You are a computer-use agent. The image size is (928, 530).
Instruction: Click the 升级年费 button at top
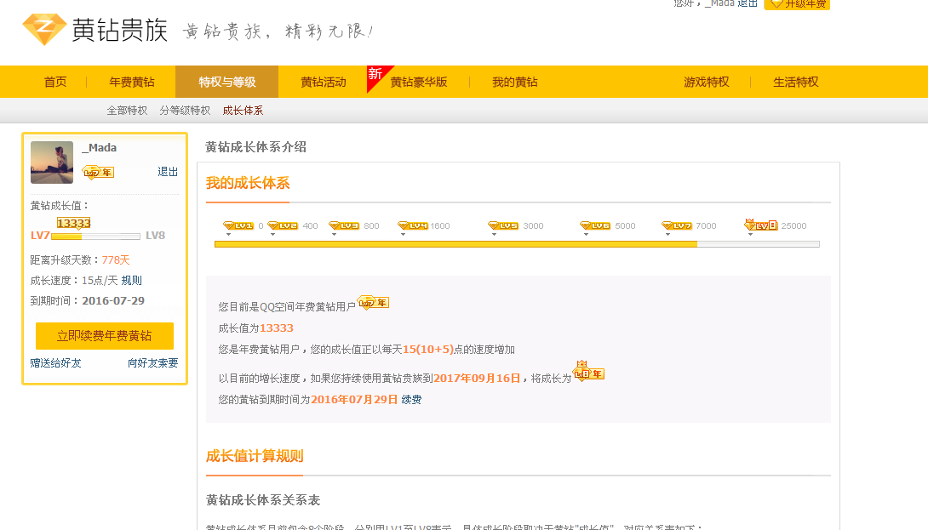(797, 4)
